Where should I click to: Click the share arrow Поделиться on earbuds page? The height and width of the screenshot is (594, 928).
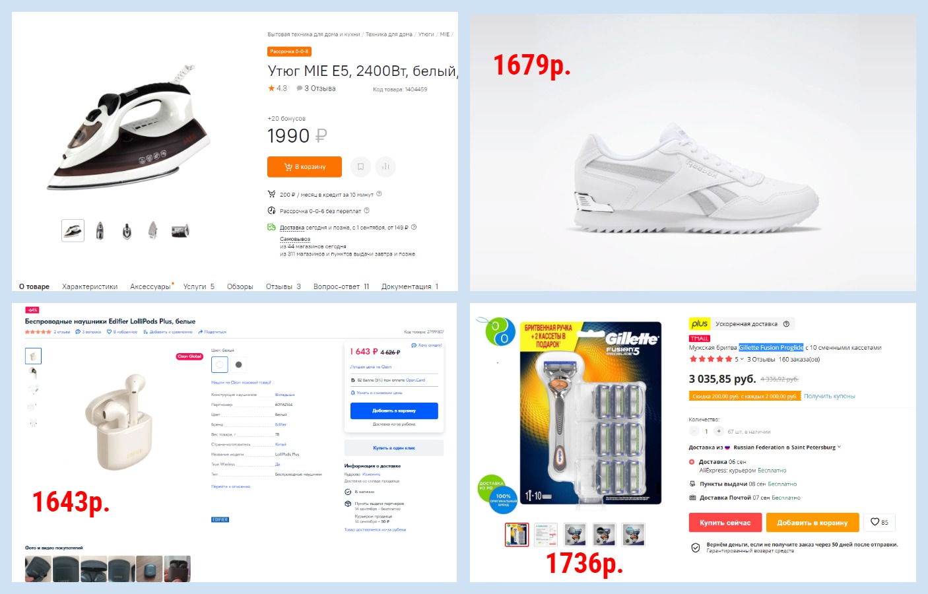point(212,332)
